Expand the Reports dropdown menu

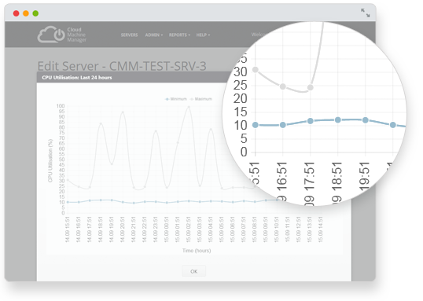tap(179, 35)
